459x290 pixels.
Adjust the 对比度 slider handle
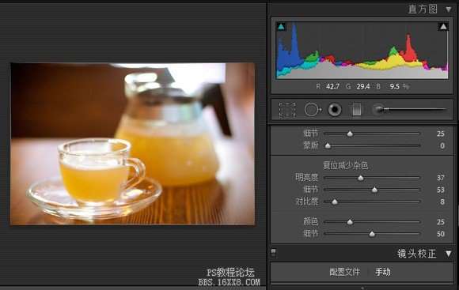point(335,201)
